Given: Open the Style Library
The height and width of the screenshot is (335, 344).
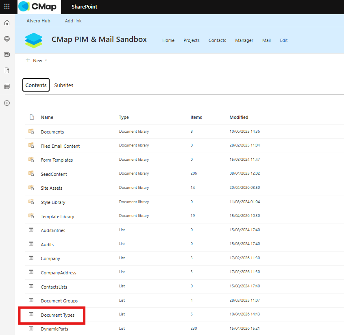Looking at the screenshot, I should click(53, 202).
